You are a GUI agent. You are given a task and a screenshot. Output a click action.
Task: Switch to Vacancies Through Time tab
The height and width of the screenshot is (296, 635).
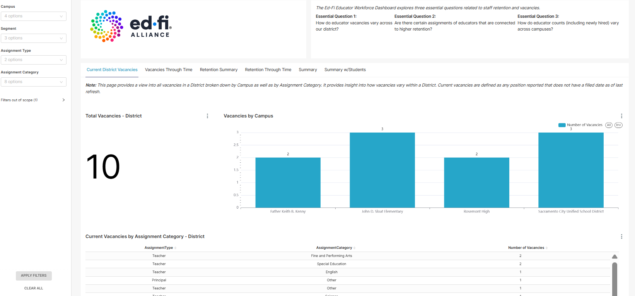click(x=169, y=70)
